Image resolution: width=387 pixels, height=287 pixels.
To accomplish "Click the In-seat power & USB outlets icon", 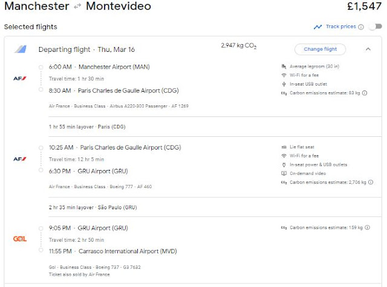I will 284,165.
